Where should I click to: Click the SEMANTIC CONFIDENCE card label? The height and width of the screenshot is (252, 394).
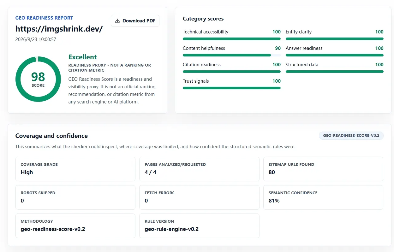coord(293,193)
